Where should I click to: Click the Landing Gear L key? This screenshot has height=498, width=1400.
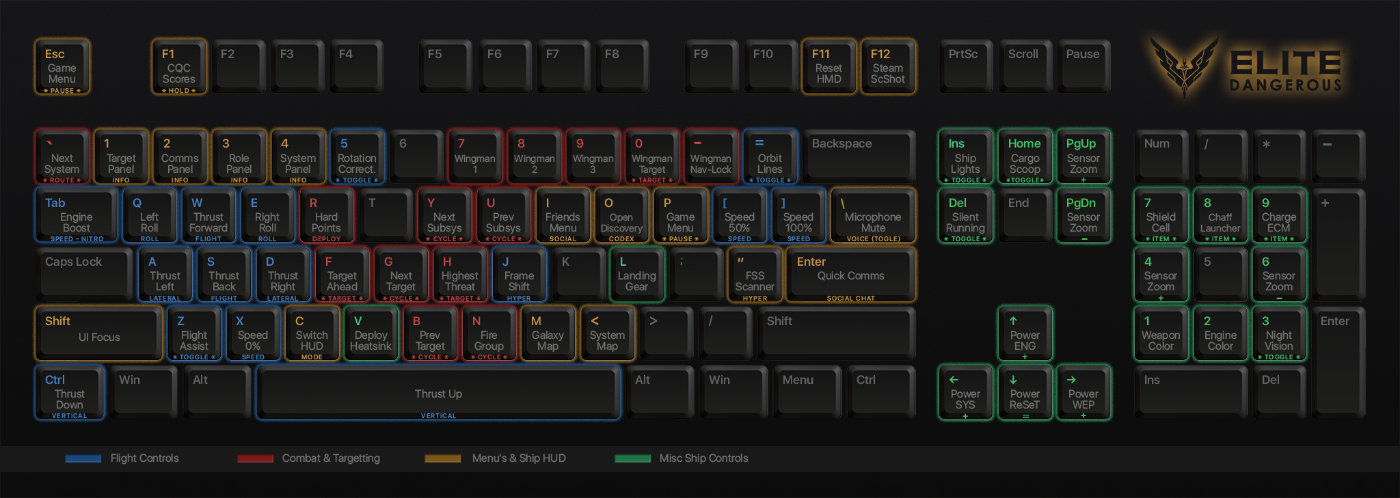point(636,275)
